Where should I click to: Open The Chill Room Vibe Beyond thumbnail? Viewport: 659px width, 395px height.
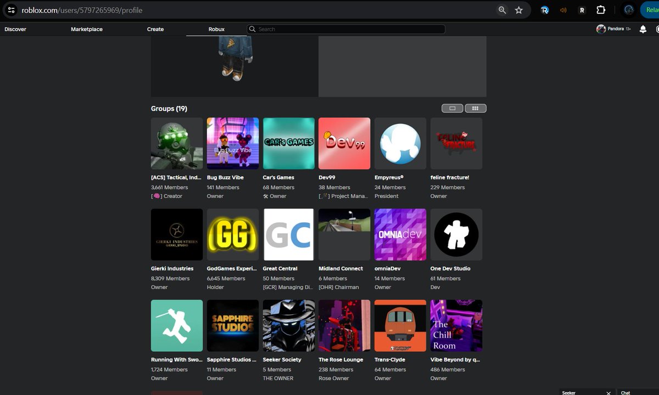(456, 325)
